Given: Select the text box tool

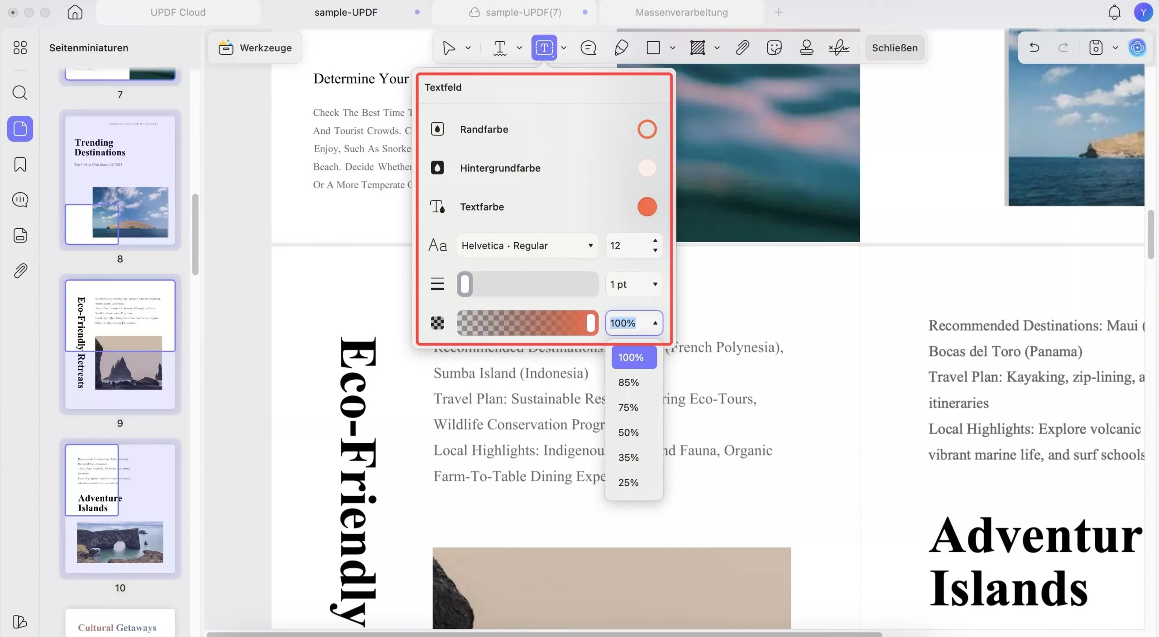Looking at the screenshot, I should click(x=544, y=48).
